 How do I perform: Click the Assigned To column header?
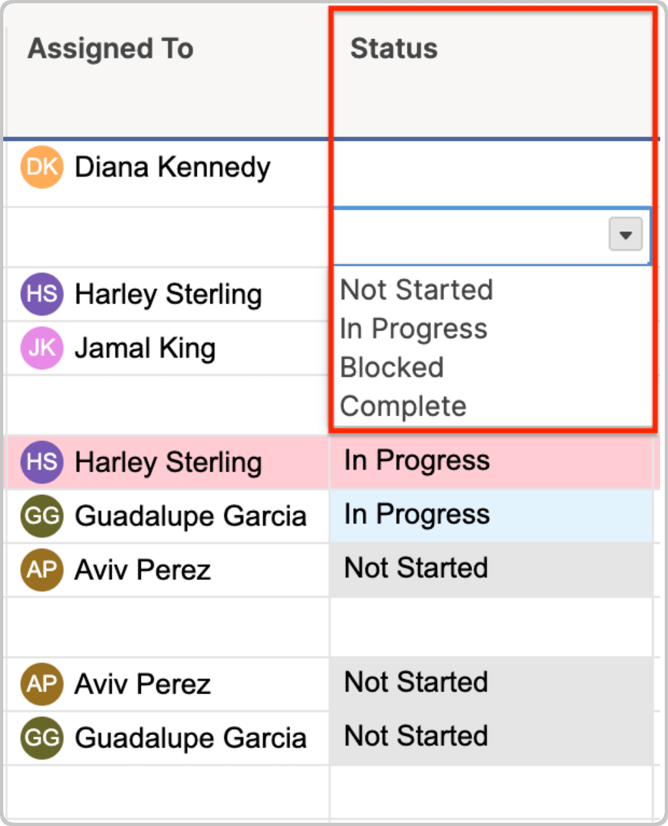(110, 49)
